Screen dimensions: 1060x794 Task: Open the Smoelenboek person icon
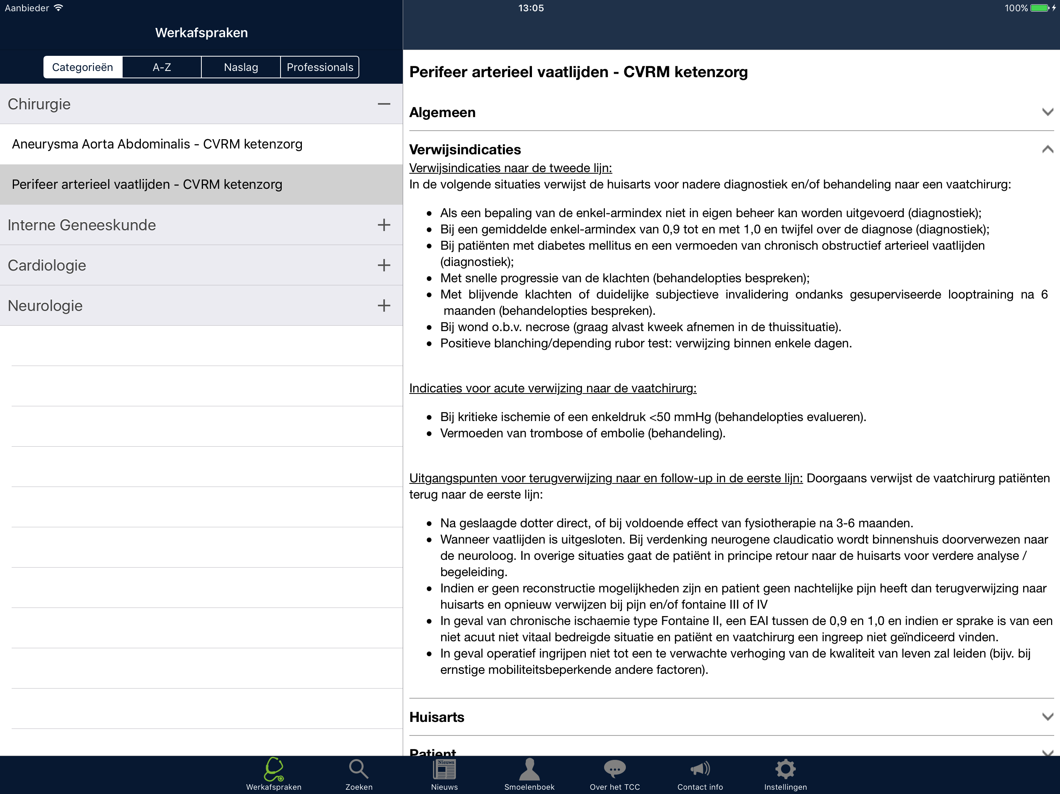click(x=529, y=769)
